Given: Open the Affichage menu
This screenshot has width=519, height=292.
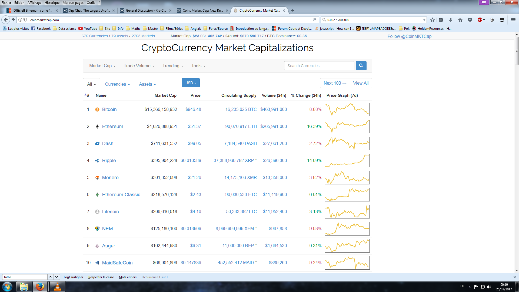Looking at the screenshot, I should pos(34,3).
